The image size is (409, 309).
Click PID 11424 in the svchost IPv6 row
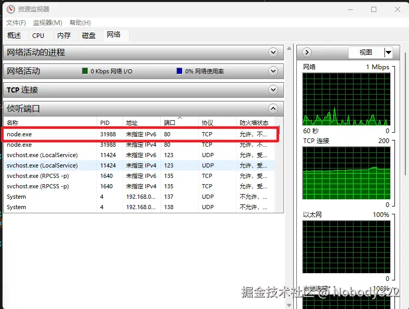tap(108, 155)
